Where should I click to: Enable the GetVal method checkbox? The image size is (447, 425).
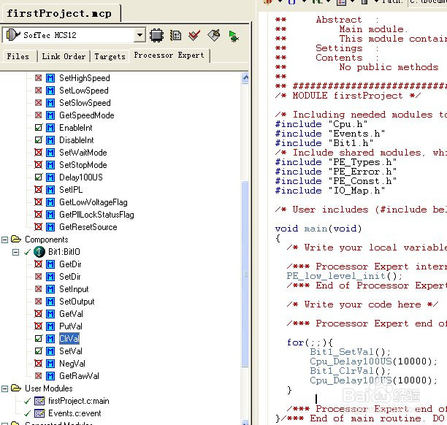pyautogui.click(x=38, y=313)
